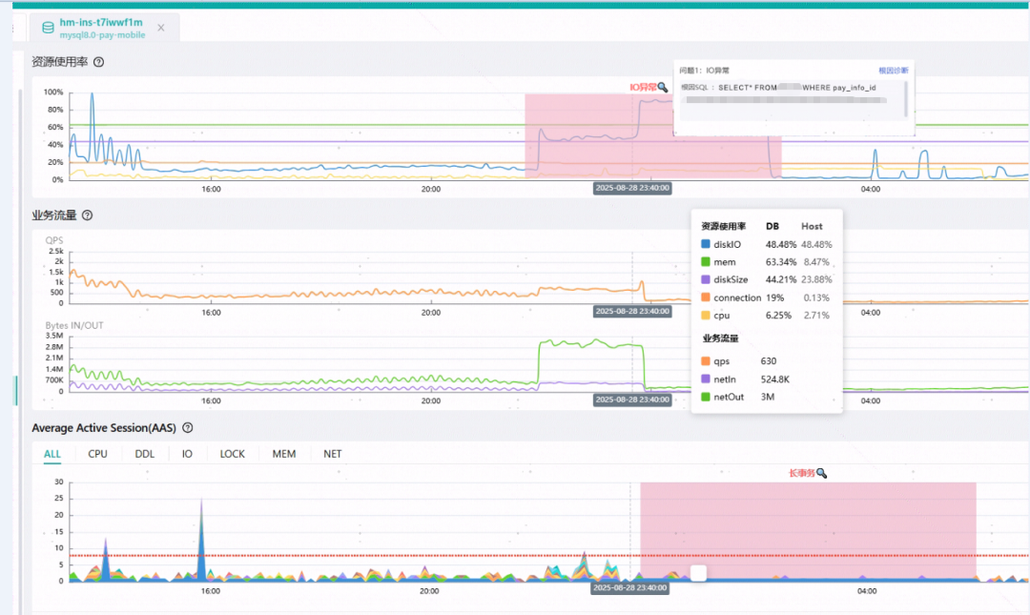Click the mem DB value "63.34%"

pyautogui.click(x=781, y=261)
